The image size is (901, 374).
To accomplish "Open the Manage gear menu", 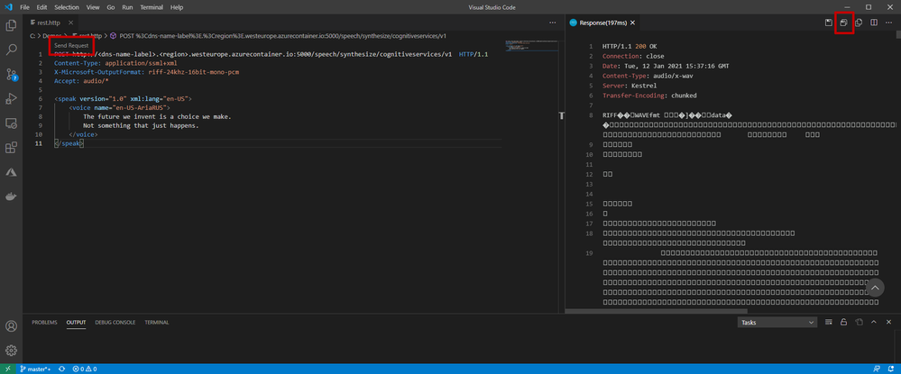I will 11,351.
